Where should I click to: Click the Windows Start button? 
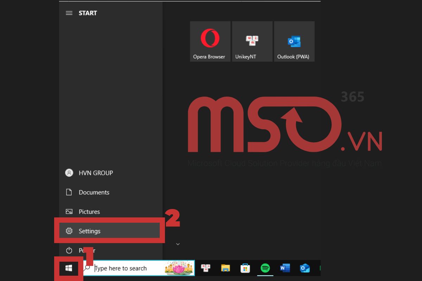point(69,268)
